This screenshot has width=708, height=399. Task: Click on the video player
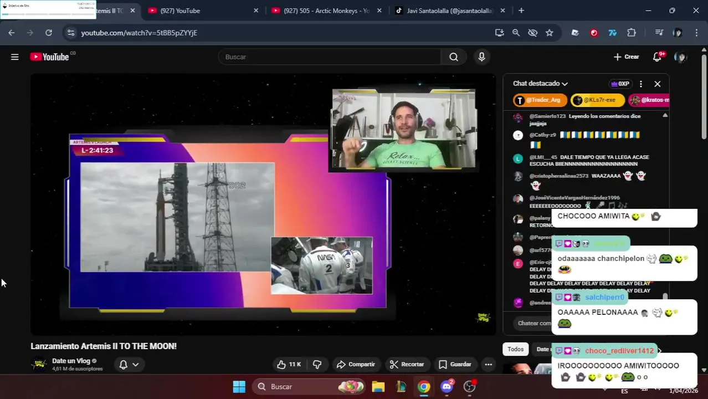pyautogui.click(x=263, y=204)
